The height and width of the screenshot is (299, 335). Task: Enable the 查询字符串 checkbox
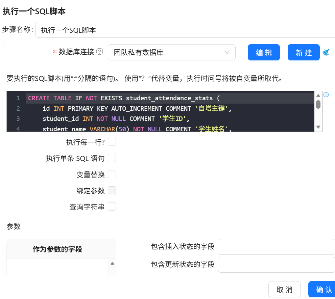click(112, 207)
